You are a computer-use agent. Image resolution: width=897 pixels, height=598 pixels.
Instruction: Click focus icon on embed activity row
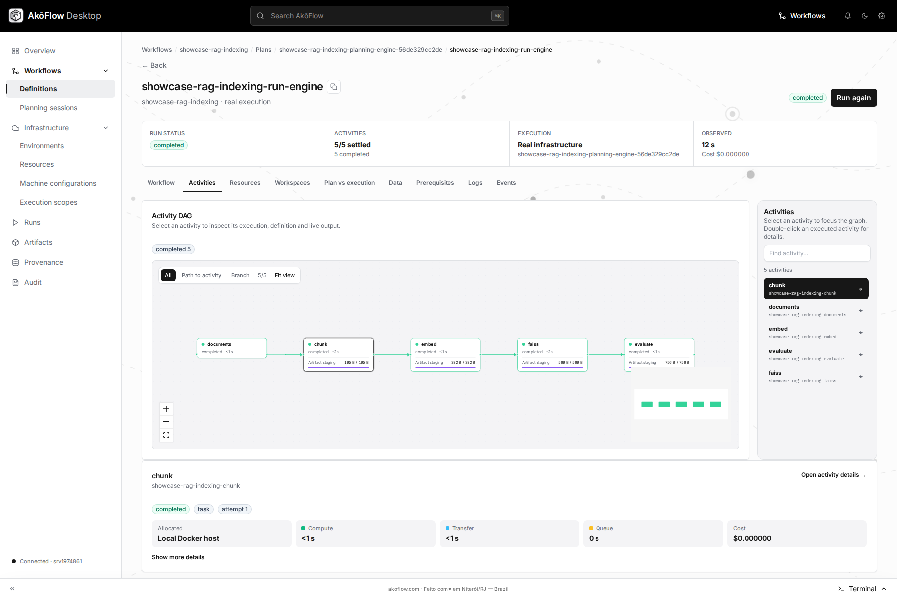[860, 333]
